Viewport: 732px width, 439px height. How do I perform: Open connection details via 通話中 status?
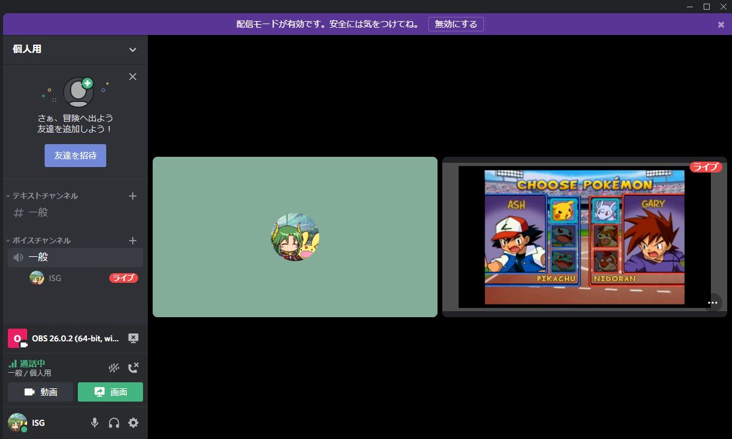click(x=33, y=364)
